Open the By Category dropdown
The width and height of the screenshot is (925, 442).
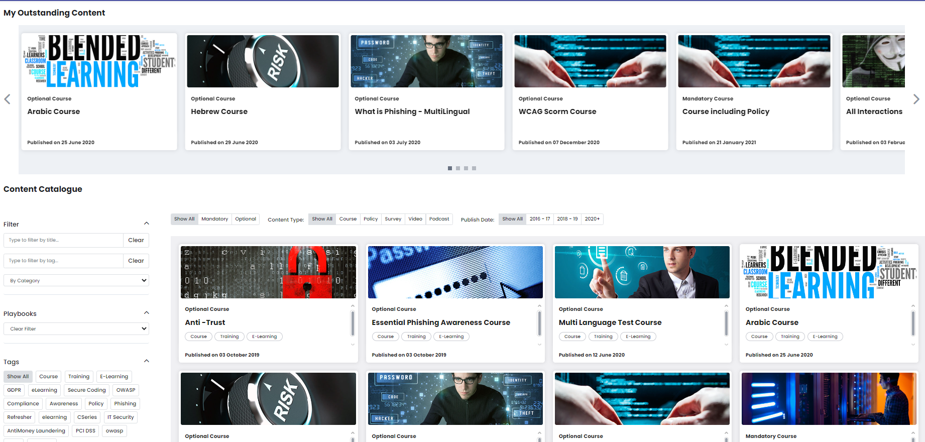(76, 280)
